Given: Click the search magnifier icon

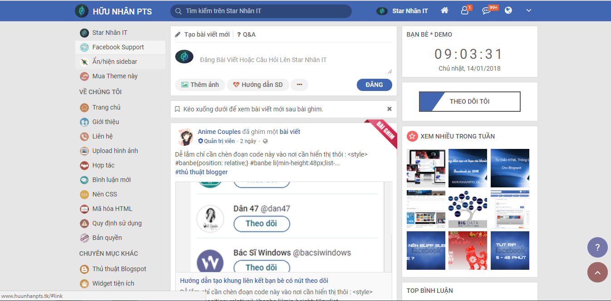Looking at the screenshot, I should tap(178, 11).
